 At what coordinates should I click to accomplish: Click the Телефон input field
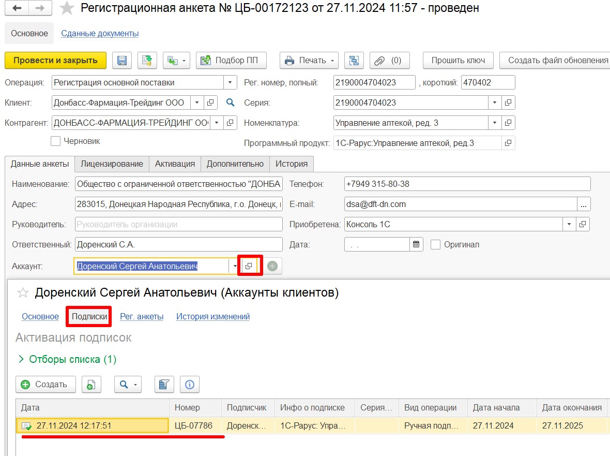point(467,184)
